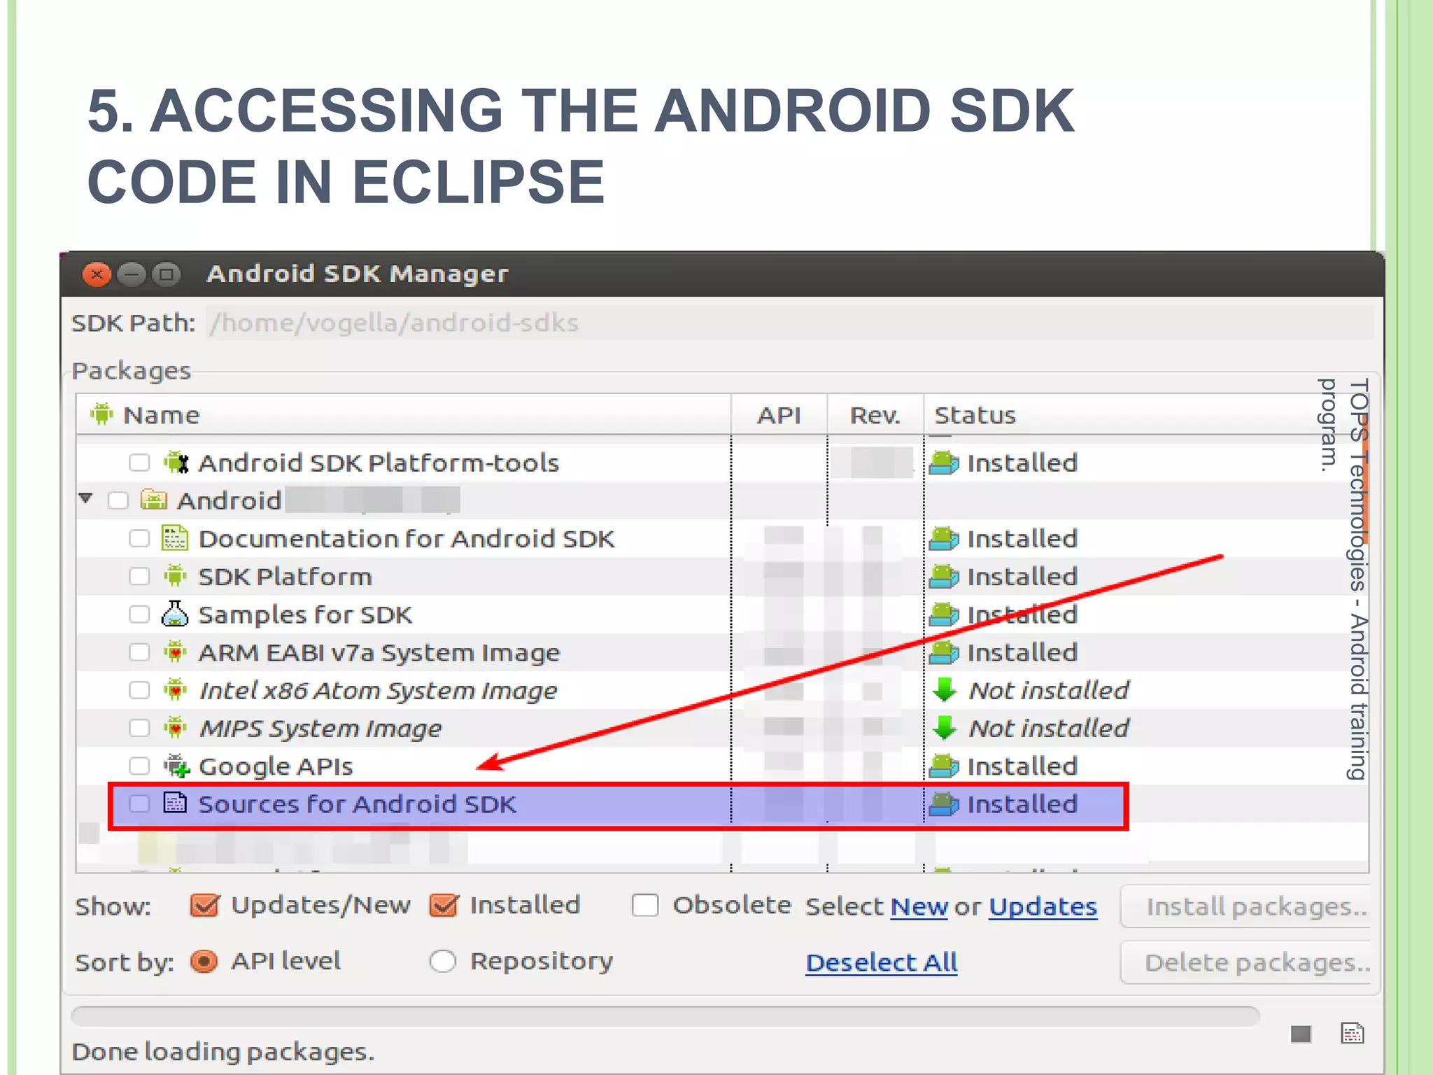Collapse the Android packages group
Image resolution: width=1433 pixels, height=1075 pixels.
tap(86, 498)
